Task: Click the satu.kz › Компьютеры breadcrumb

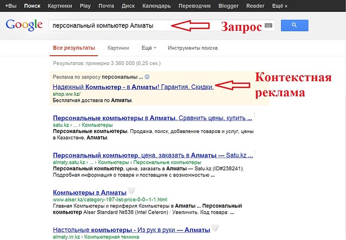Action: (83, 125)
